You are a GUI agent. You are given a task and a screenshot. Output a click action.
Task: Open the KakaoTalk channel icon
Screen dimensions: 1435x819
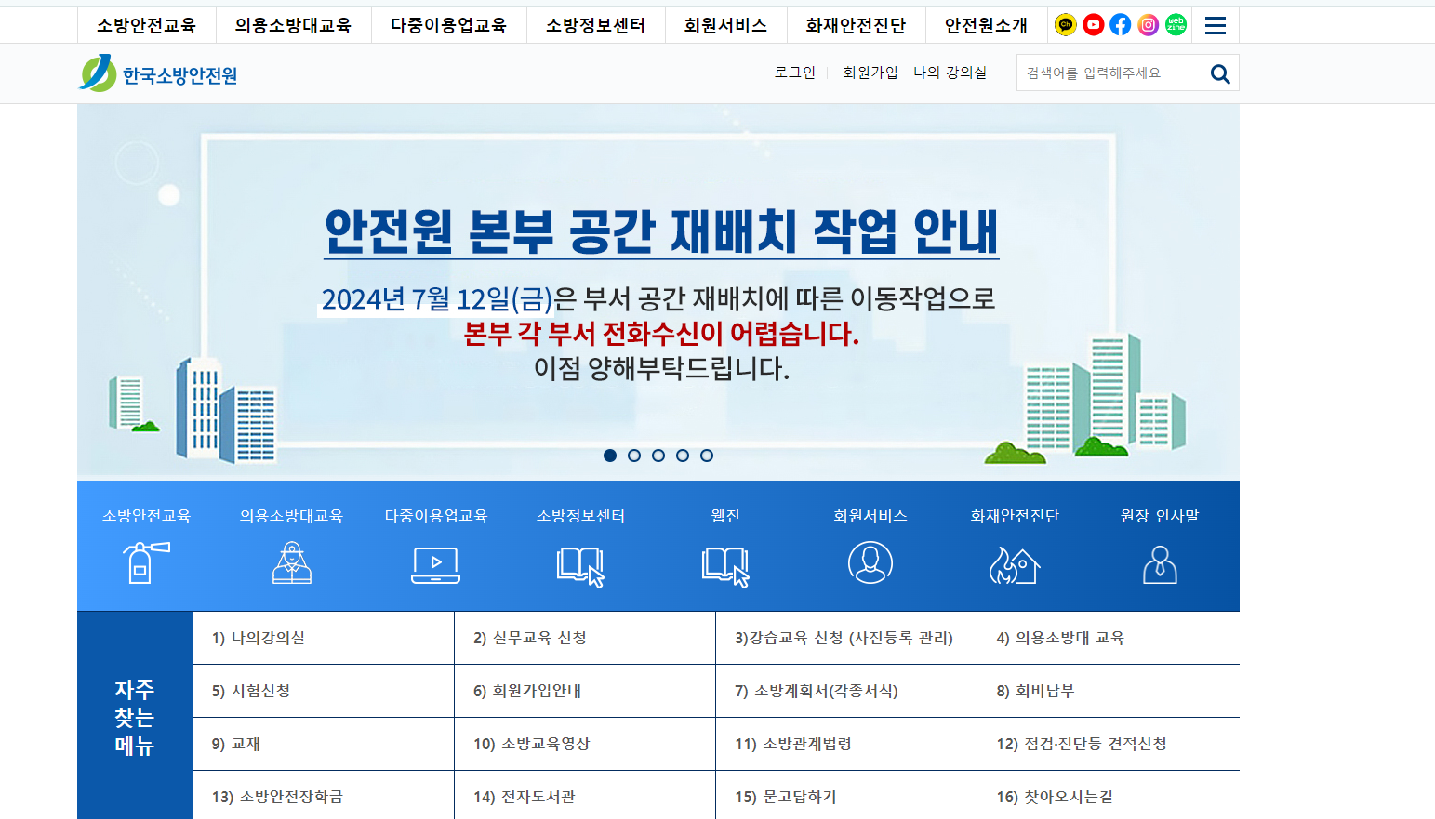[x=1065, y=25]
